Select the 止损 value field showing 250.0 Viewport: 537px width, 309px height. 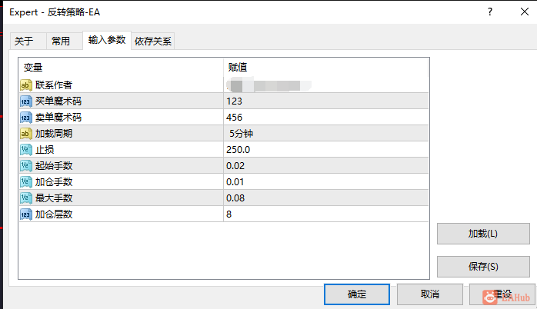click(x=325, y=150)
